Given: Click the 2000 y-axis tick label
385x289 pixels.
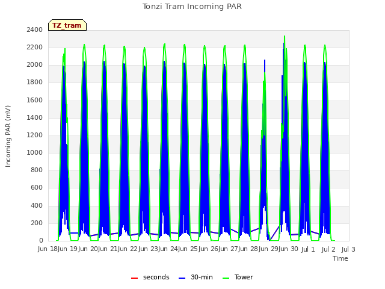Looking at the screenshot, I should pos(35,65).
